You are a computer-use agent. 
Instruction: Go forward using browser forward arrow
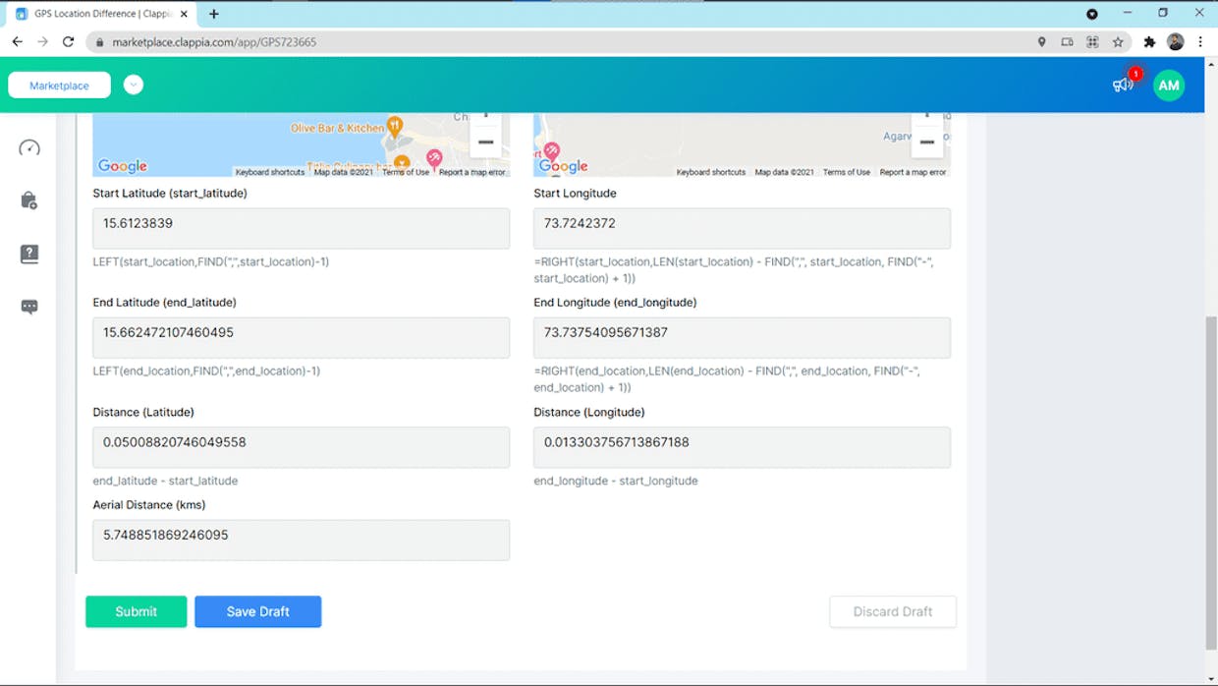point(42,42)
